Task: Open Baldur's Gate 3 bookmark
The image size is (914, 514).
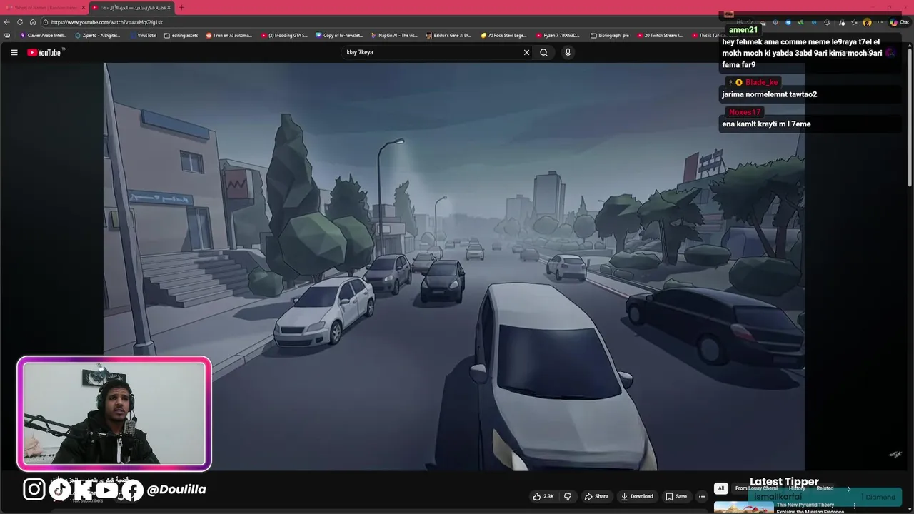Action: pos(449,35)
